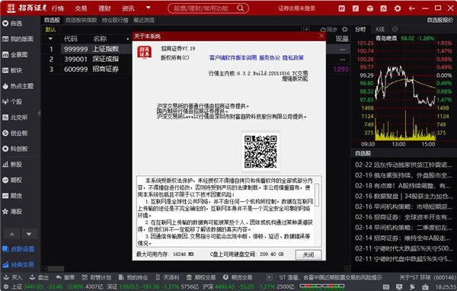Open the 隐私政策 link
Screen dimensions: 457x291
293,58
